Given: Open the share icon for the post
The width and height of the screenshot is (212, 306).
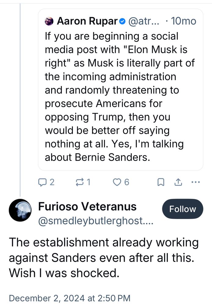Looking at the screenshot, I should (178, 182).
